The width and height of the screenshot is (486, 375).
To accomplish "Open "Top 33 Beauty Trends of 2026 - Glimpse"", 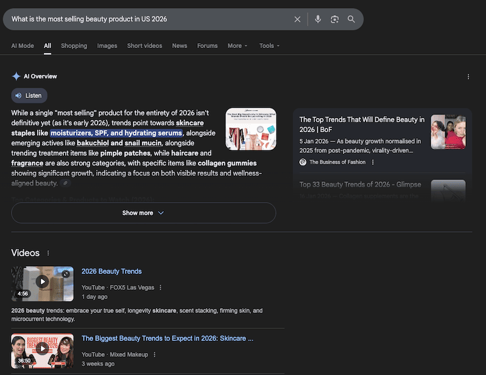I will (x=360, y=184).
